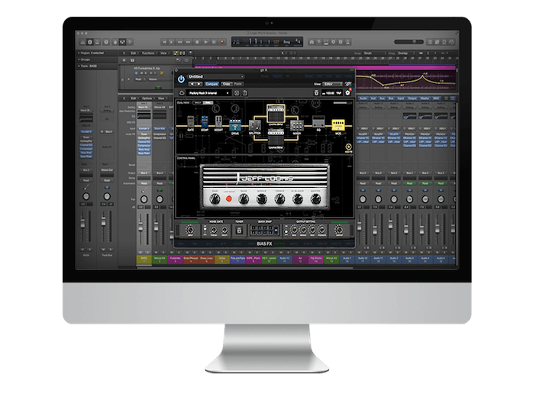Click the Logic transport Play button
The image size is (533, 400).
[x=205, y=42]
